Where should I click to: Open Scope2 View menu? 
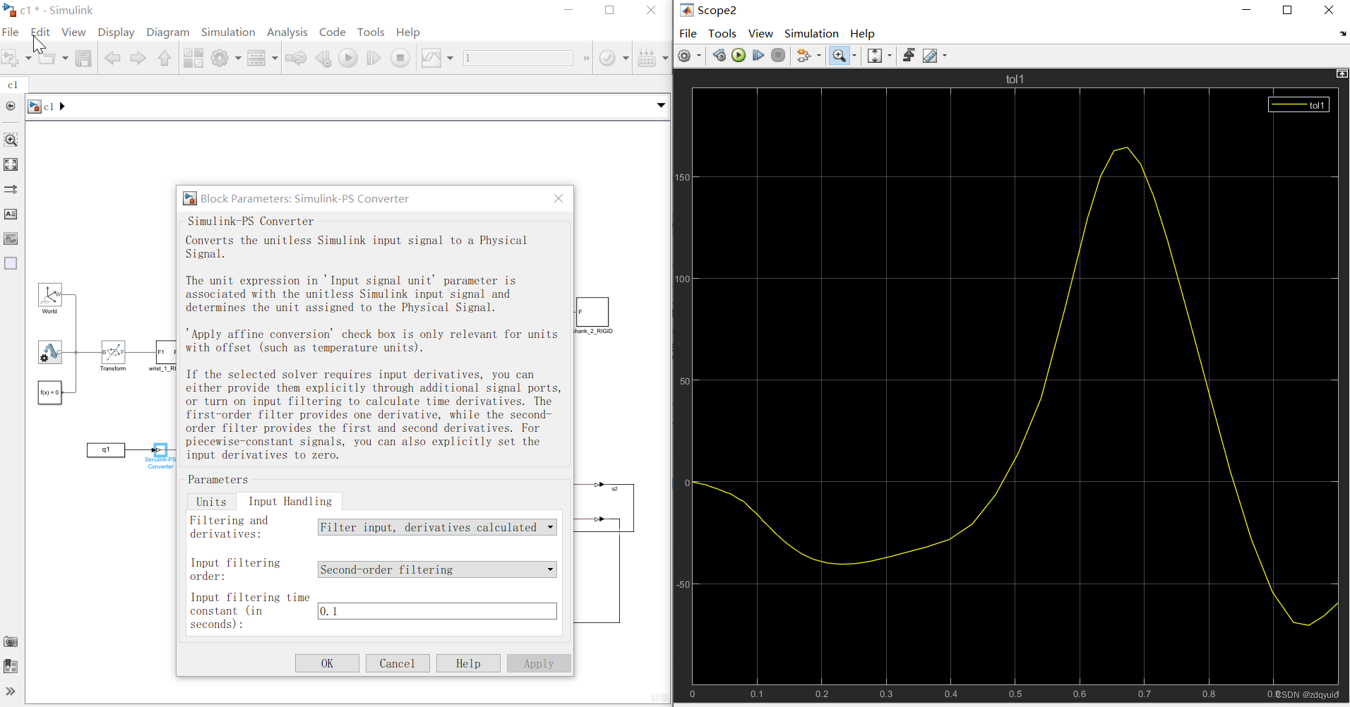(760, 33)
